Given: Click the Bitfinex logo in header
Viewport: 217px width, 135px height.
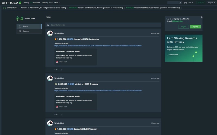Looking at the screenshot, I should click(x=11, y=3).
